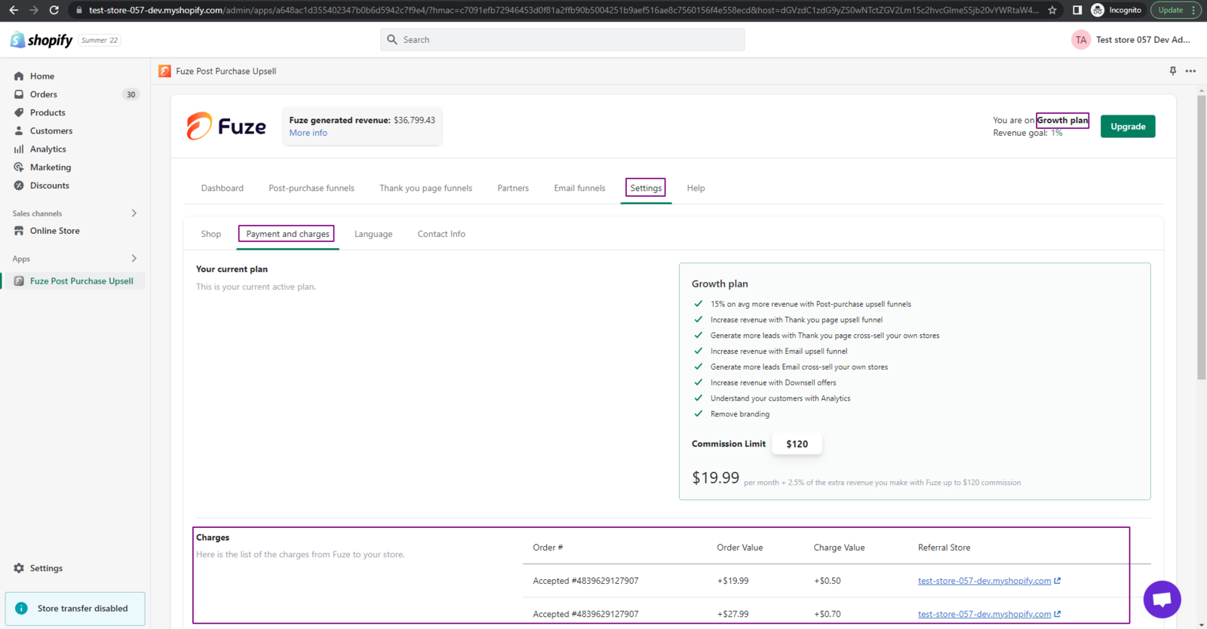This screenshot has height=629, width=1207.
Task: Click the Chrome Update button
Action: tap(1171, 10)
